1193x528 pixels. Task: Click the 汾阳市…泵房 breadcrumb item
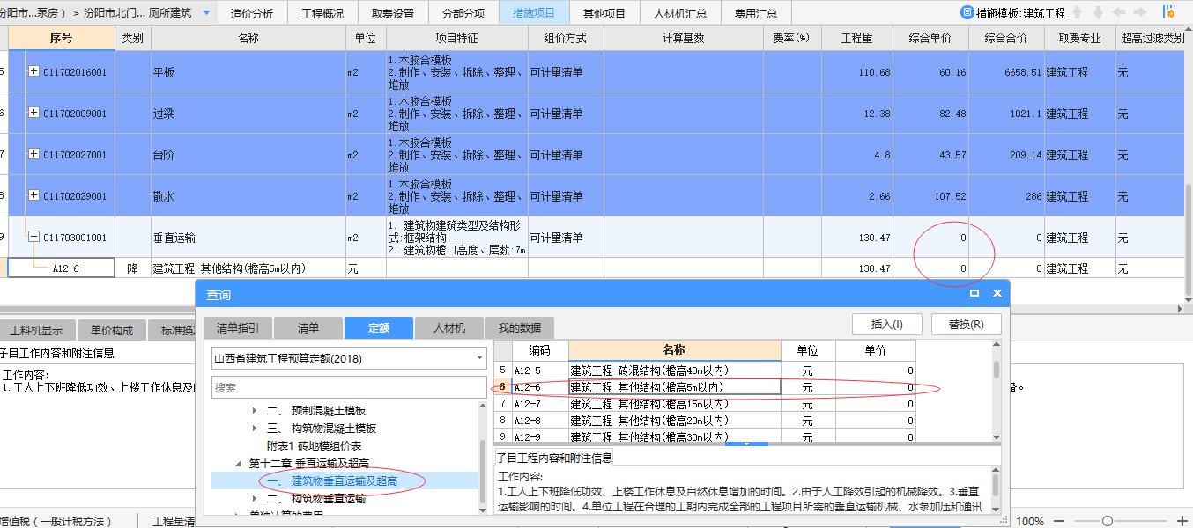(x=32, y=13)
